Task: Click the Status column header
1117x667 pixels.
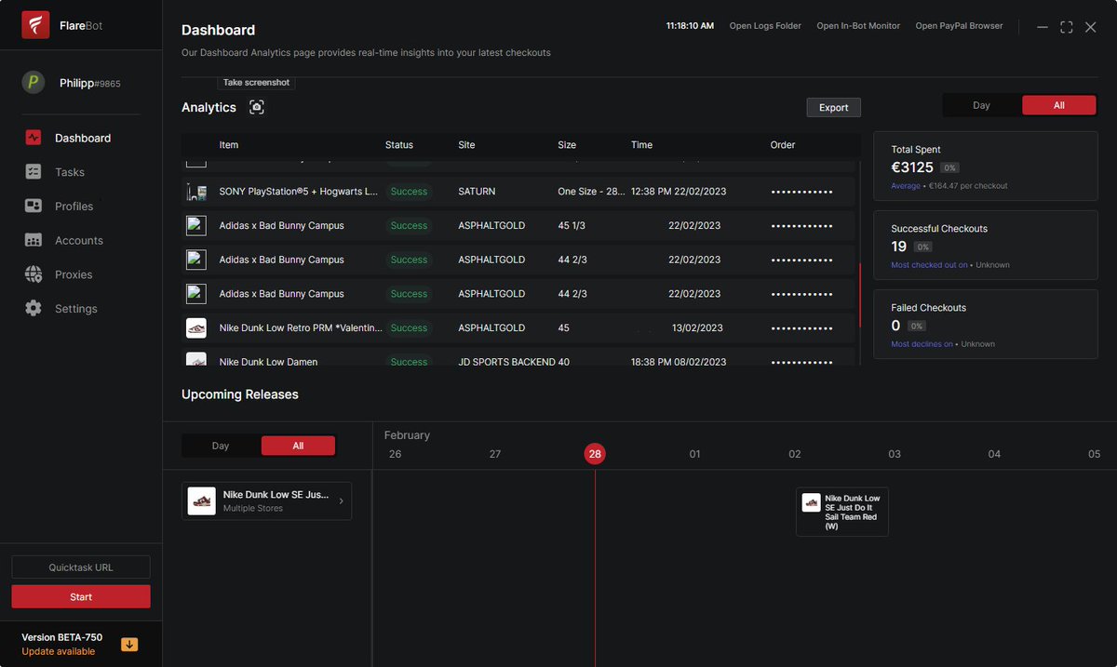Action: click(399, 145)
